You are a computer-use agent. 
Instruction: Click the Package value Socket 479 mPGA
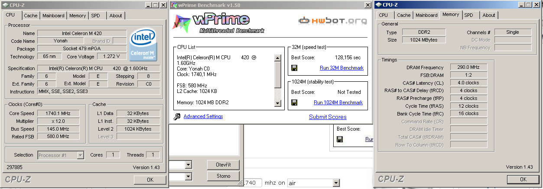[x=82, y=49]
